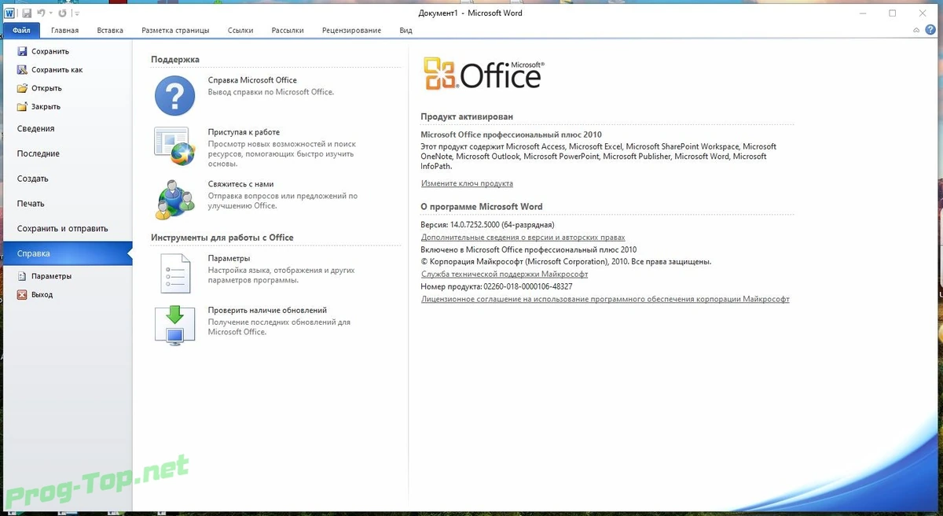Click the Save icon in the quick access toolbar

[27, 13]
